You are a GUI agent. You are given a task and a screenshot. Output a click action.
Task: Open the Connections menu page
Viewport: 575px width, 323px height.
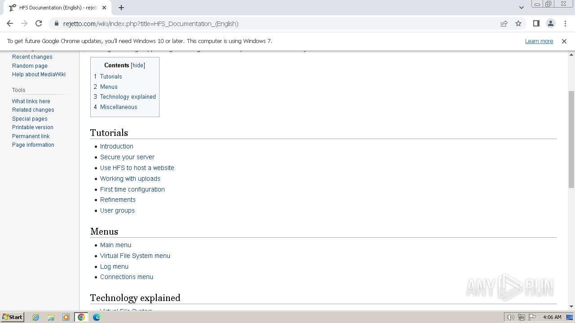pyautogui.click(x=126, y=277)
